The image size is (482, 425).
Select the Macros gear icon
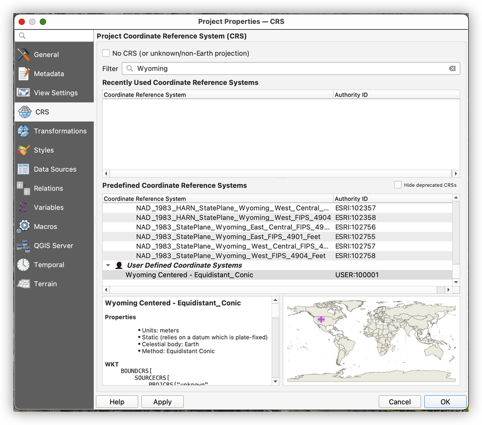tap(23, 227)
